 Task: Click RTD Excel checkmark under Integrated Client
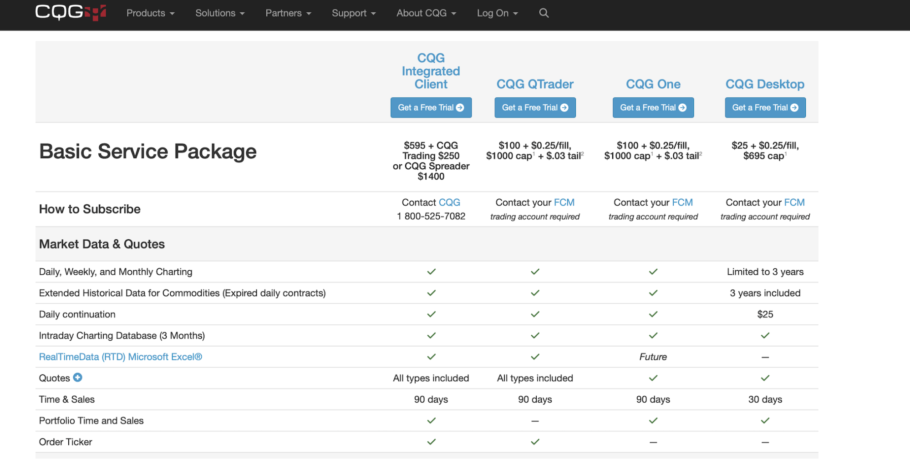click(x=431, y=357)
